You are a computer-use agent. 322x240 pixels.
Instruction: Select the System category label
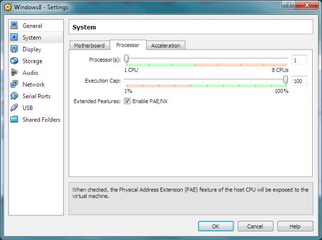[32, 38]
